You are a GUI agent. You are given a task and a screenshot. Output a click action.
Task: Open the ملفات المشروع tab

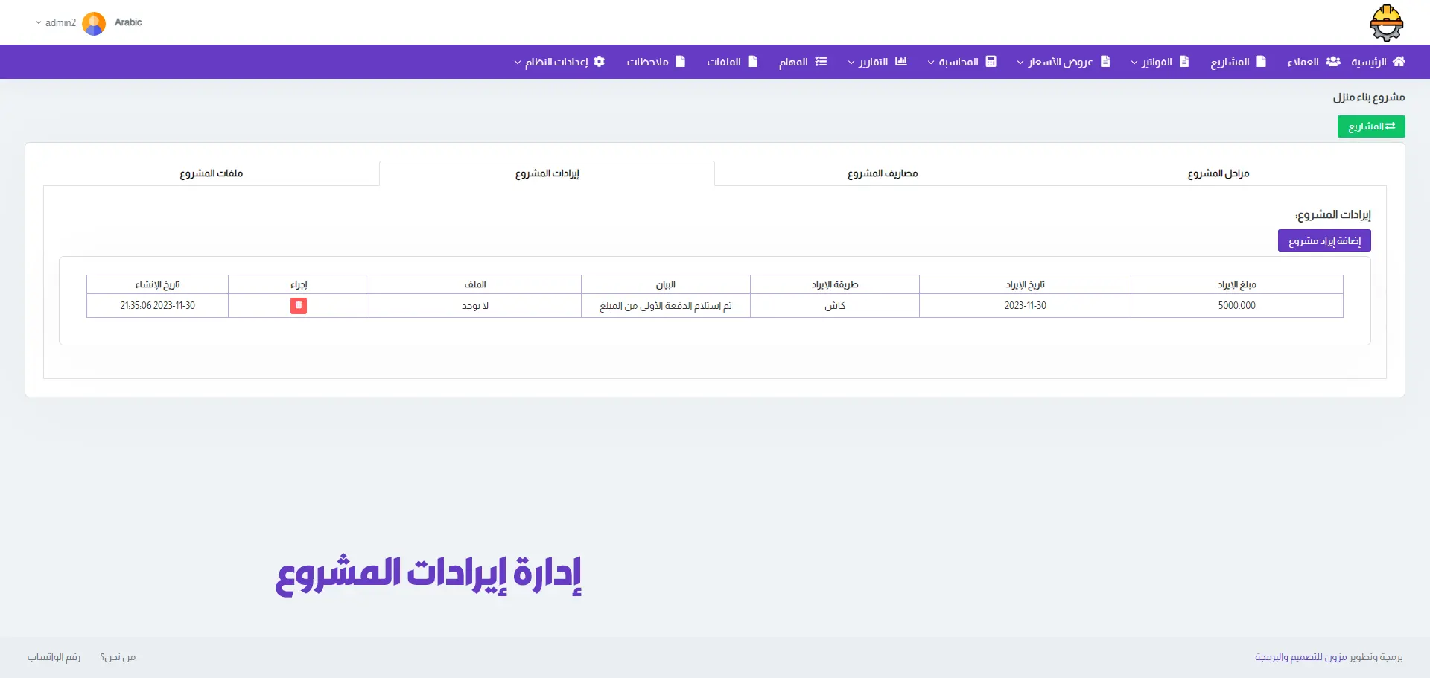212,173
